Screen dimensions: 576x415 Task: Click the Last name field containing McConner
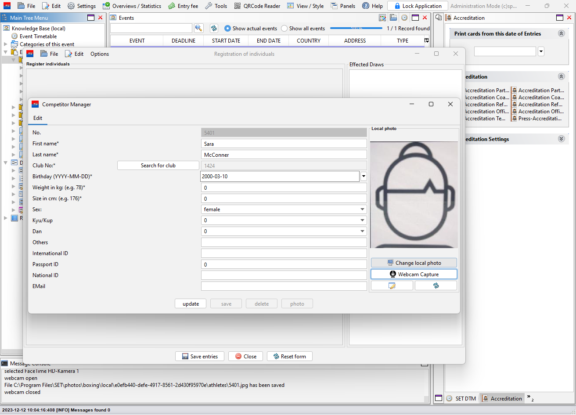point(284,155)
